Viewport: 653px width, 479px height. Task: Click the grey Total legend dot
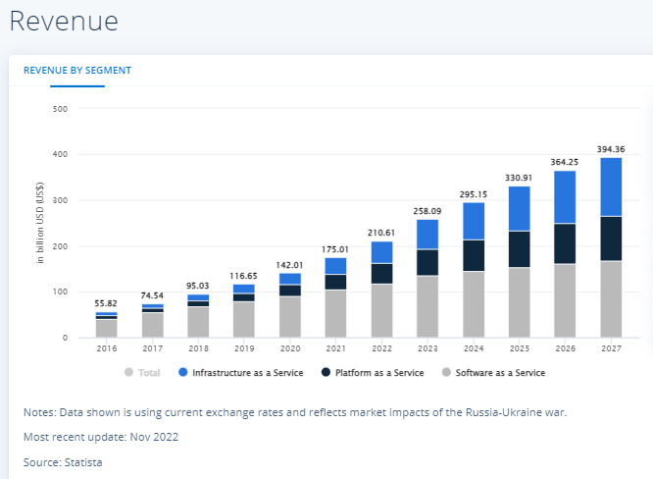point(128,372)
